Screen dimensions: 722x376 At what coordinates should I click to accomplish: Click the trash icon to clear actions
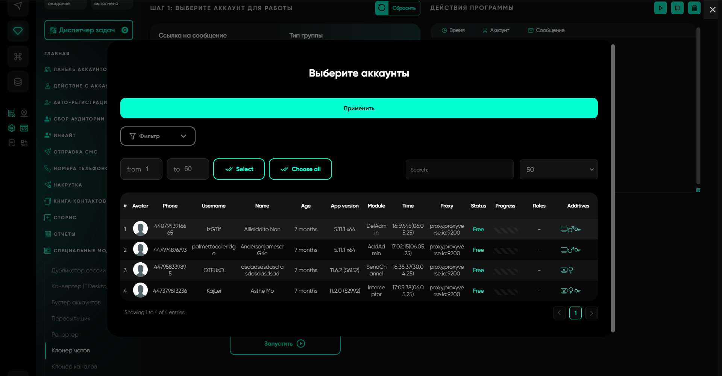[694, 8]
